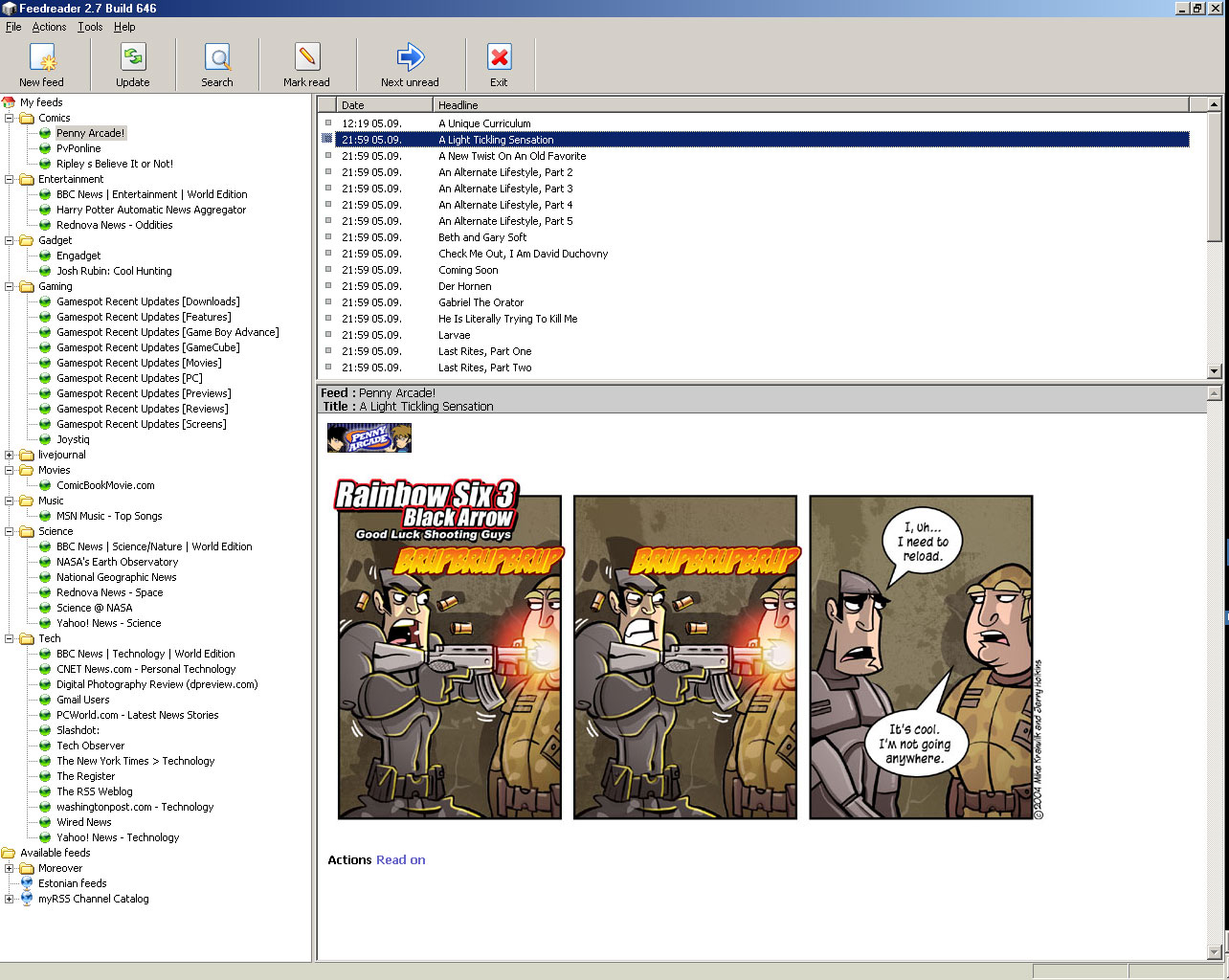Click the feed icon beside Joystiq
Image resolution: width=1229 pixels, height=980 pixels.
click(x=45, y=439)
